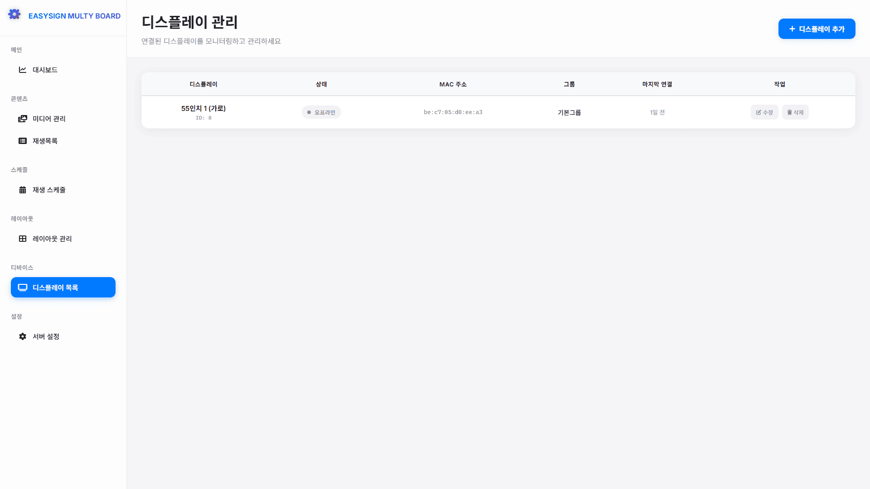870x489 pixels.
Task: Select 재생 스케줄 menu entry
Action: [x=49, y=190]
